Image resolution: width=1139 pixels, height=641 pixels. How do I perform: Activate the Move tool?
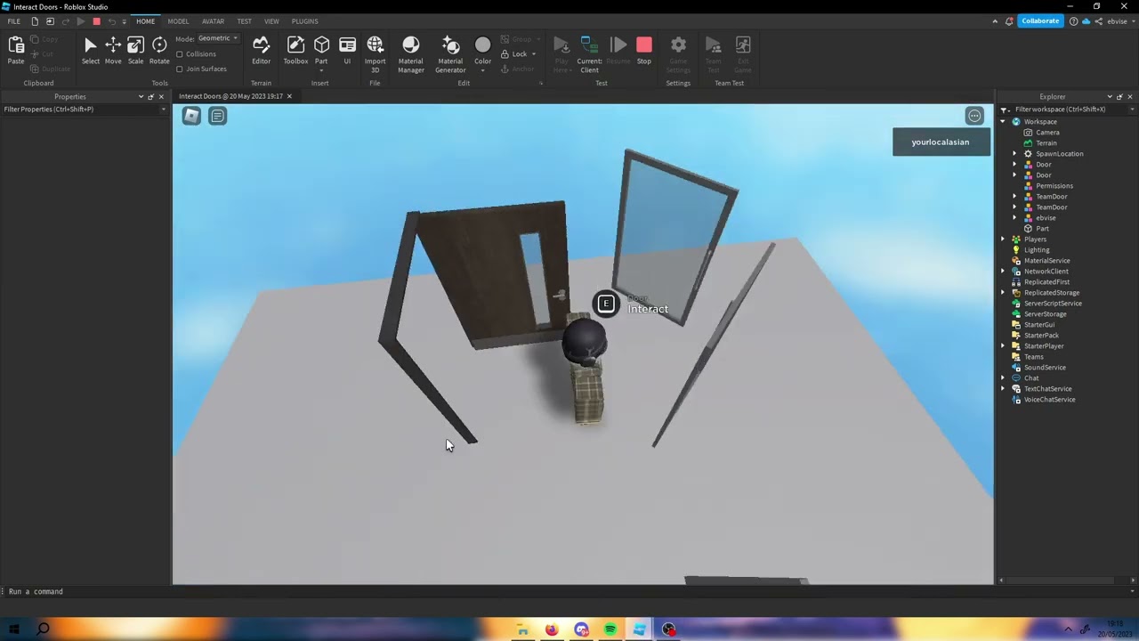click(113, 50)
